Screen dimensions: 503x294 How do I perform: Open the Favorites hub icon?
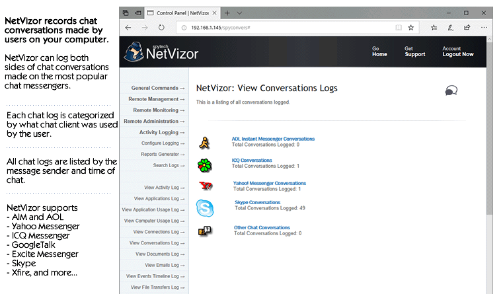pos(434,28)
